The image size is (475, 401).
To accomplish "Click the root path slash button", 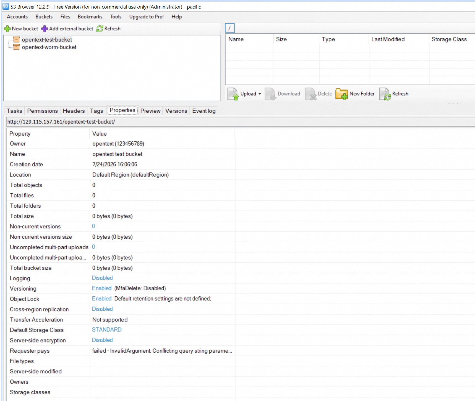I will (230, 28).
